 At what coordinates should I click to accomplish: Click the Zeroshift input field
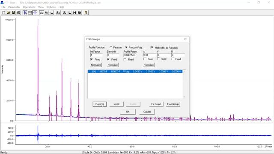113,55
